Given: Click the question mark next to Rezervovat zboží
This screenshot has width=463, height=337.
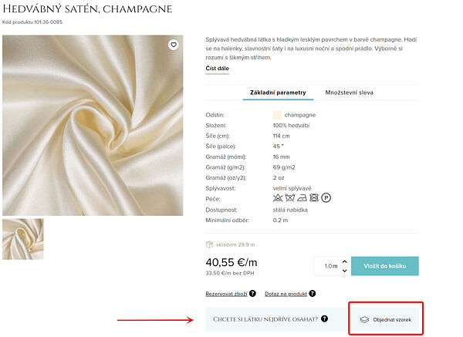Looking at the screenshot, I should 252,294.
